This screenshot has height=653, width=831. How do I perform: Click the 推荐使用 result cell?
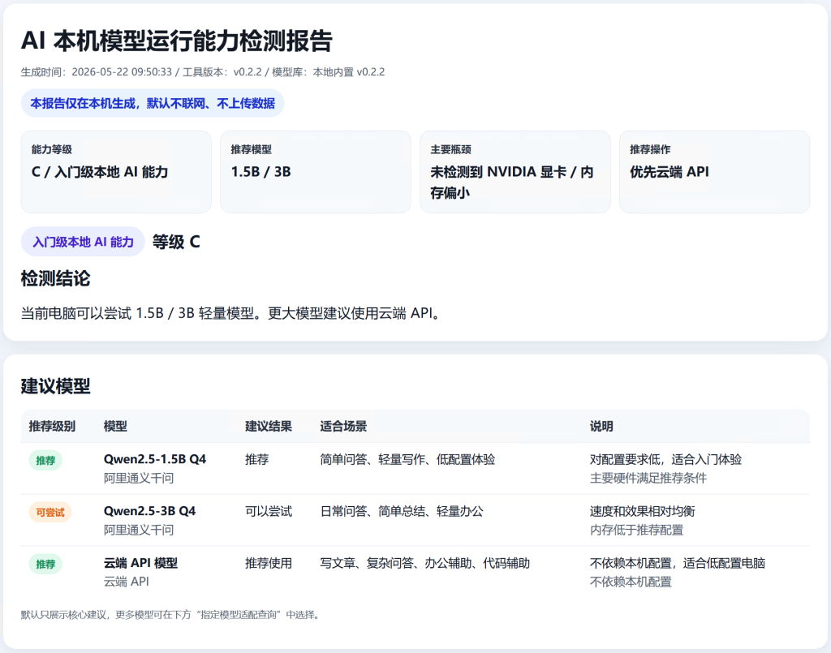pyautogui.click(x=268, y=563)
